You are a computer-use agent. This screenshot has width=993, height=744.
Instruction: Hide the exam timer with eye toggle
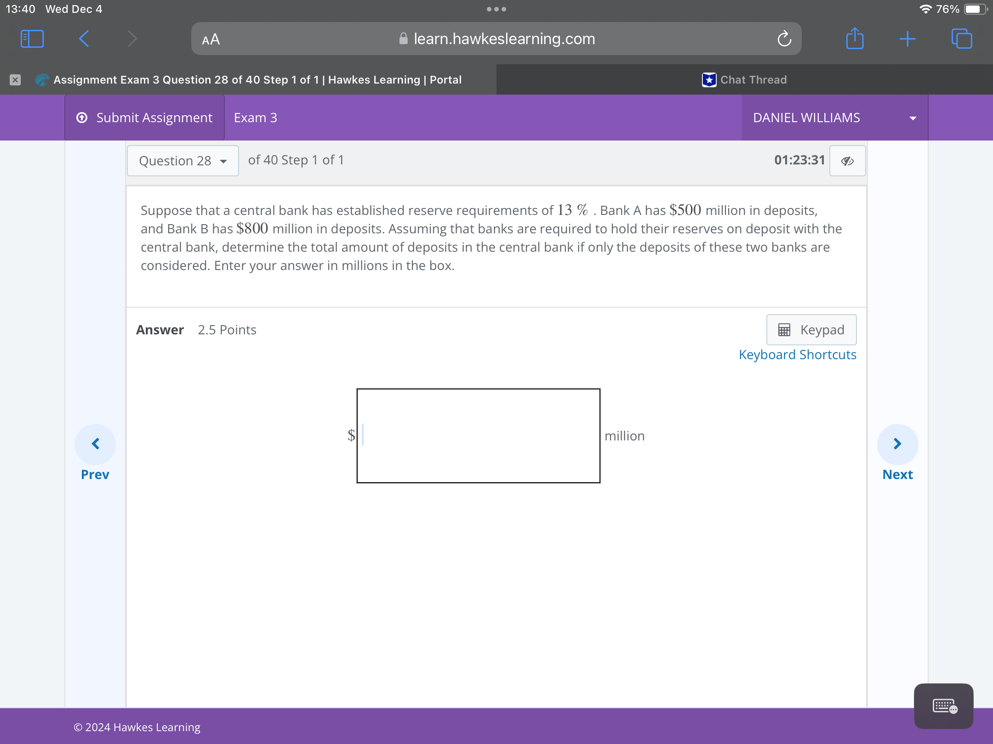tap(847, 161)
